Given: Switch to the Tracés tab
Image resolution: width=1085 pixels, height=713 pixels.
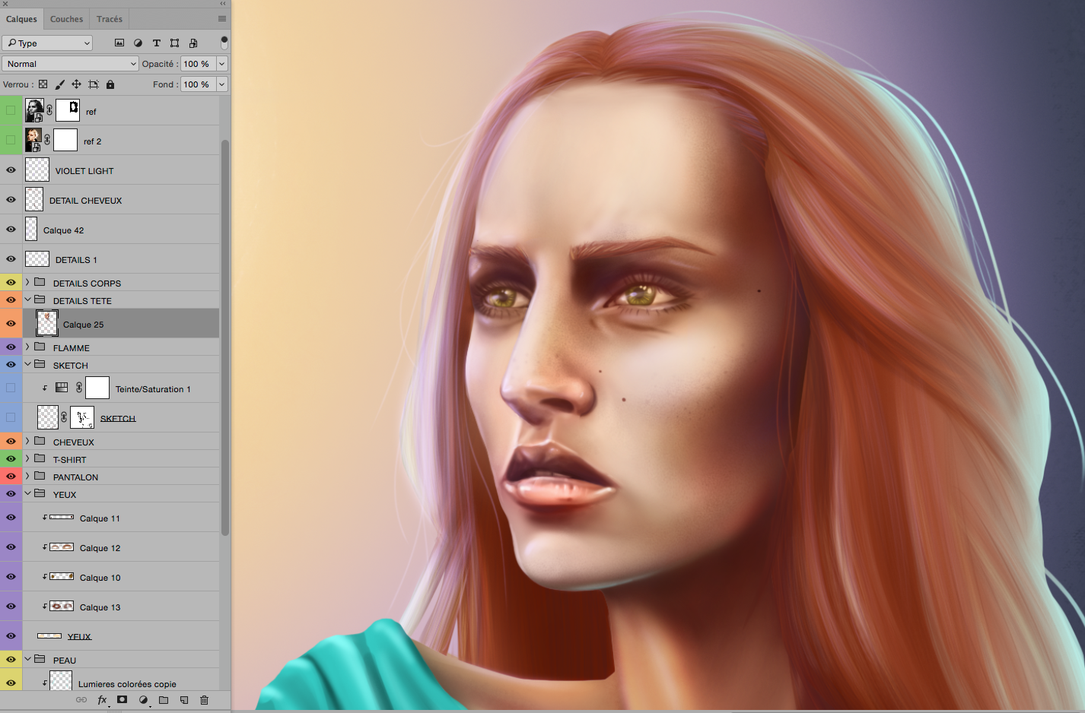Looking at the screenshot, I should tap(109, 19).
